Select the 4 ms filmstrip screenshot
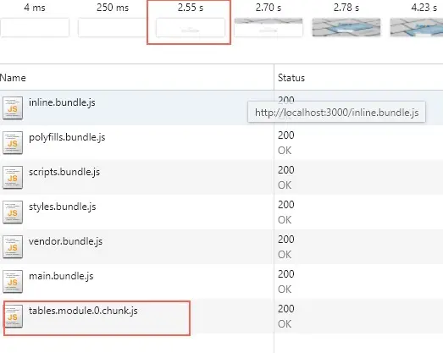Image resolution: width=443 pixels, height=353 pixels. 35,27
